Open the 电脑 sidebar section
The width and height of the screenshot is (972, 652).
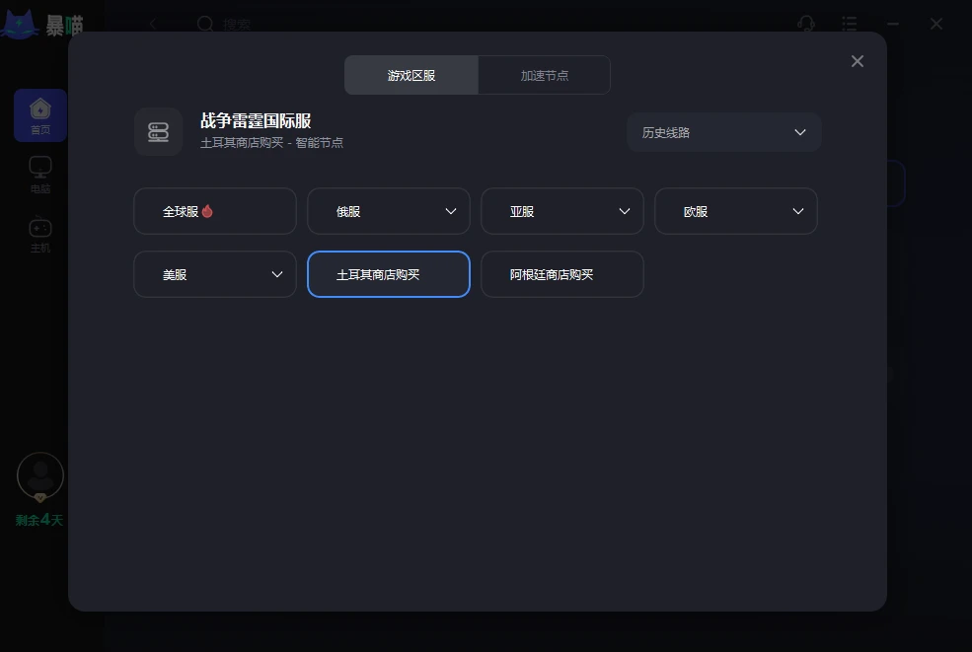click(x=40, y=175)
